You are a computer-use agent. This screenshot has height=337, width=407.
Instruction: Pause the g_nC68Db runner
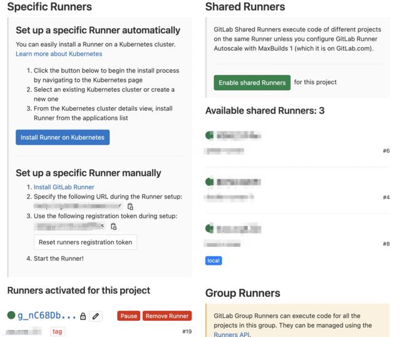click(x=128, y=316)
